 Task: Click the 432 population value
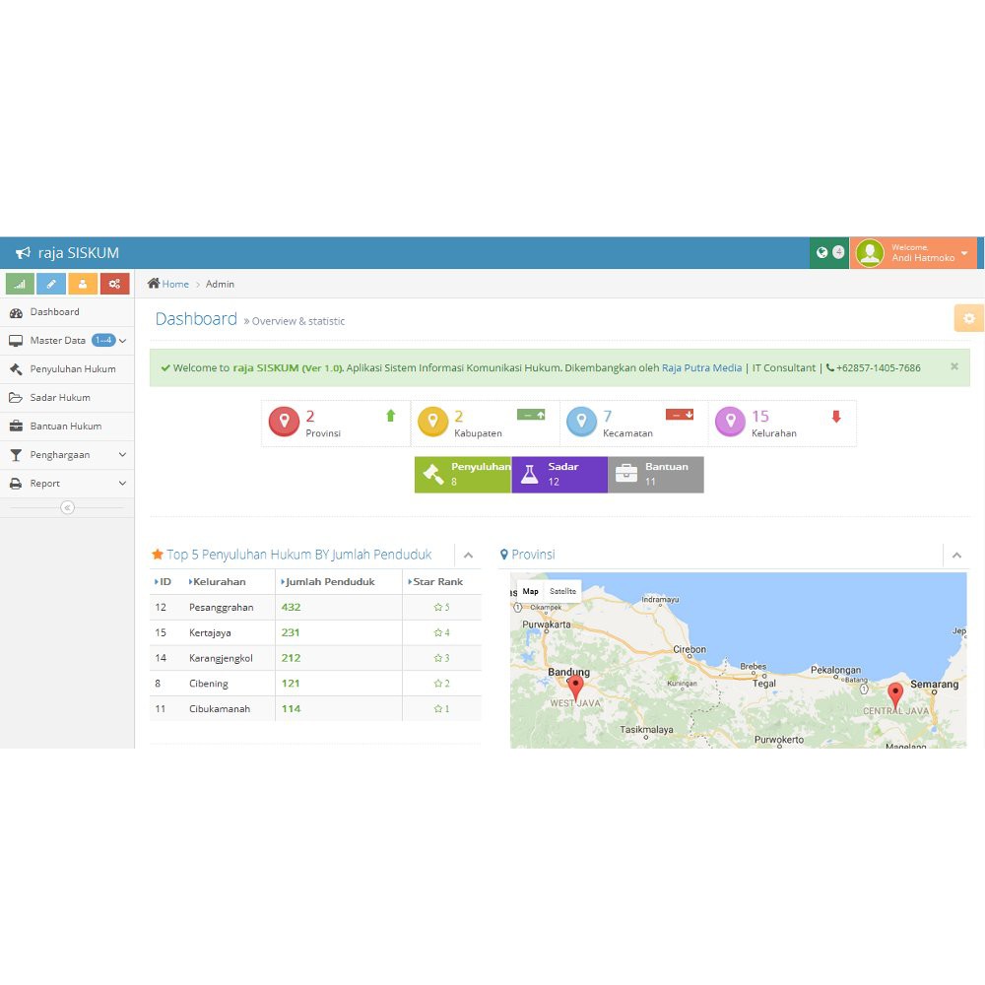291,608
